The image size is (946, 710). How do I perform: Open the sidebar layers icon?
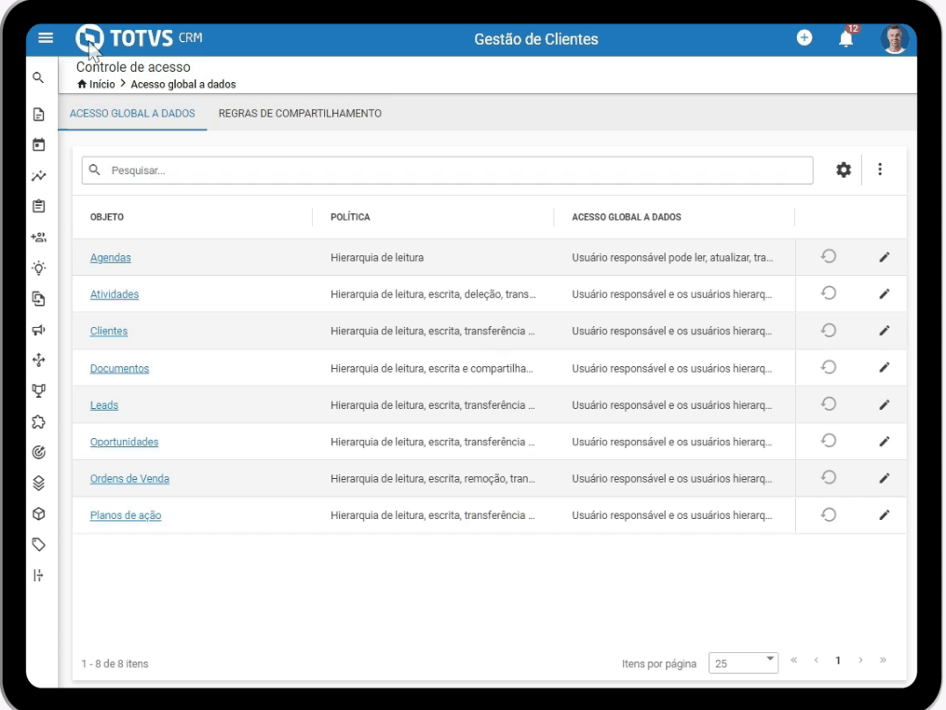(38, 483)
